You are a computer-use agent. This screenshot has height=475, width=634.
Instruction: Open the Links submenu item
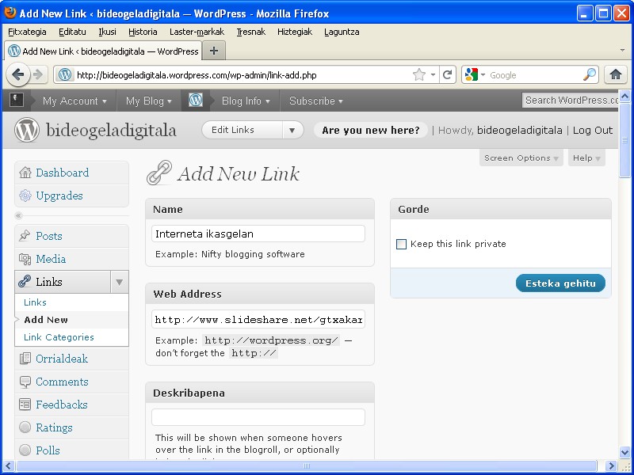(x=35, y=302)
